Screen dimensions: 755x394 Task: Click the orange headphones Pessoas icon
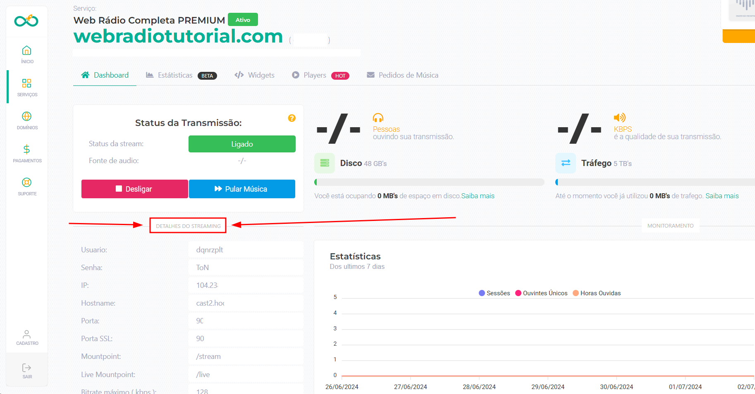point(378,118)
